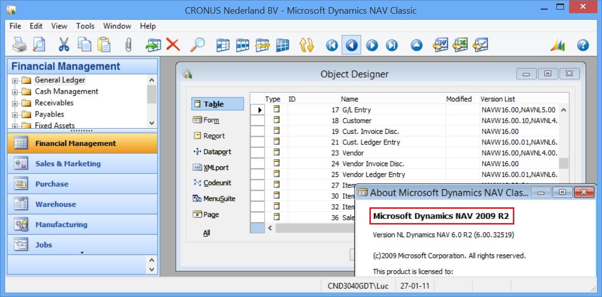The image size is (602, 297).
Task: Open the Manufacturing menu
Action: 82,225
